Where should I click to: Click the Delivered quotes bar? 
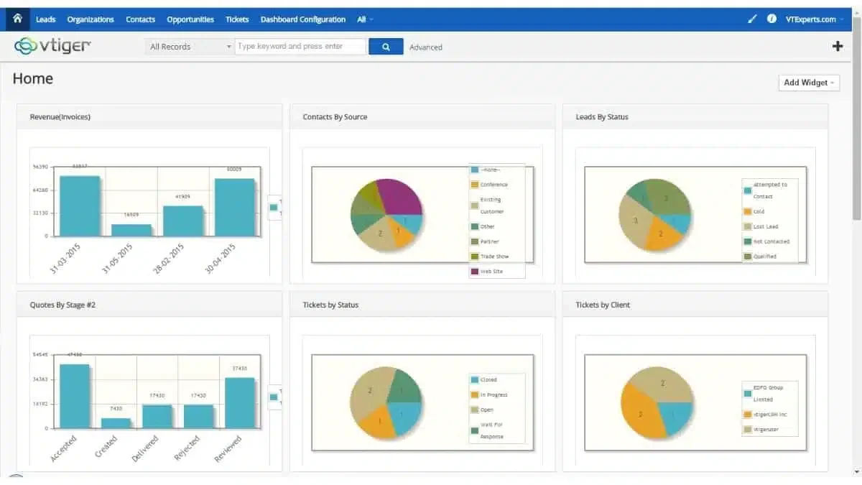click(x=157, y=417)
